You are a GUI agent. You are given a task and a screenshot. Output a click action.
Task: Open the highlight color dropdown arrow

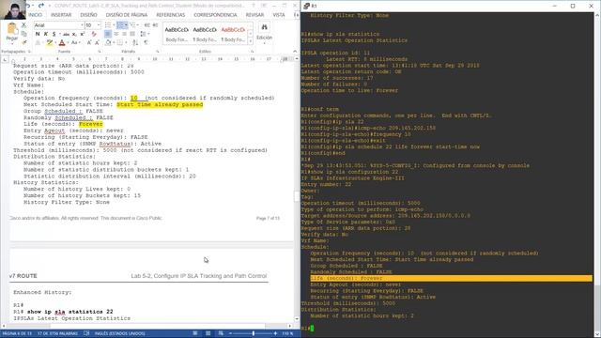tap(54, 42)
